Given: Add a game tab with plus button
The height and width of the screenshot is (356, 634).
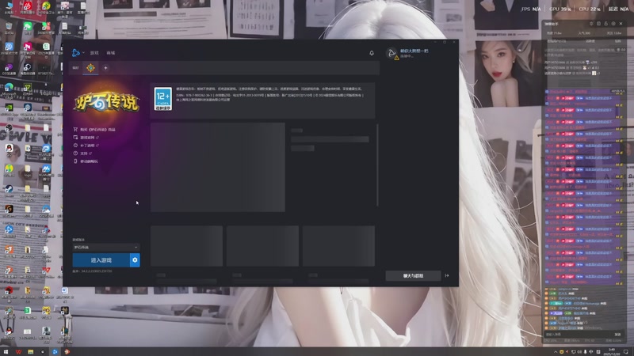Looking at the screenshot, I should coord(105,68).
